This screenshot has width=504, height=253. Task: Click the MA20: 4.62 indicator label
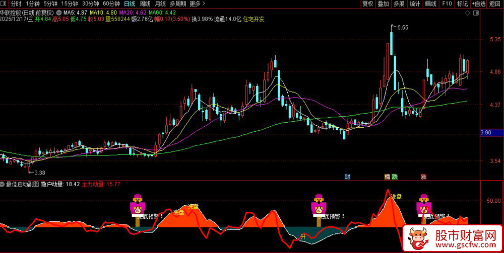(x=133, y=13)
